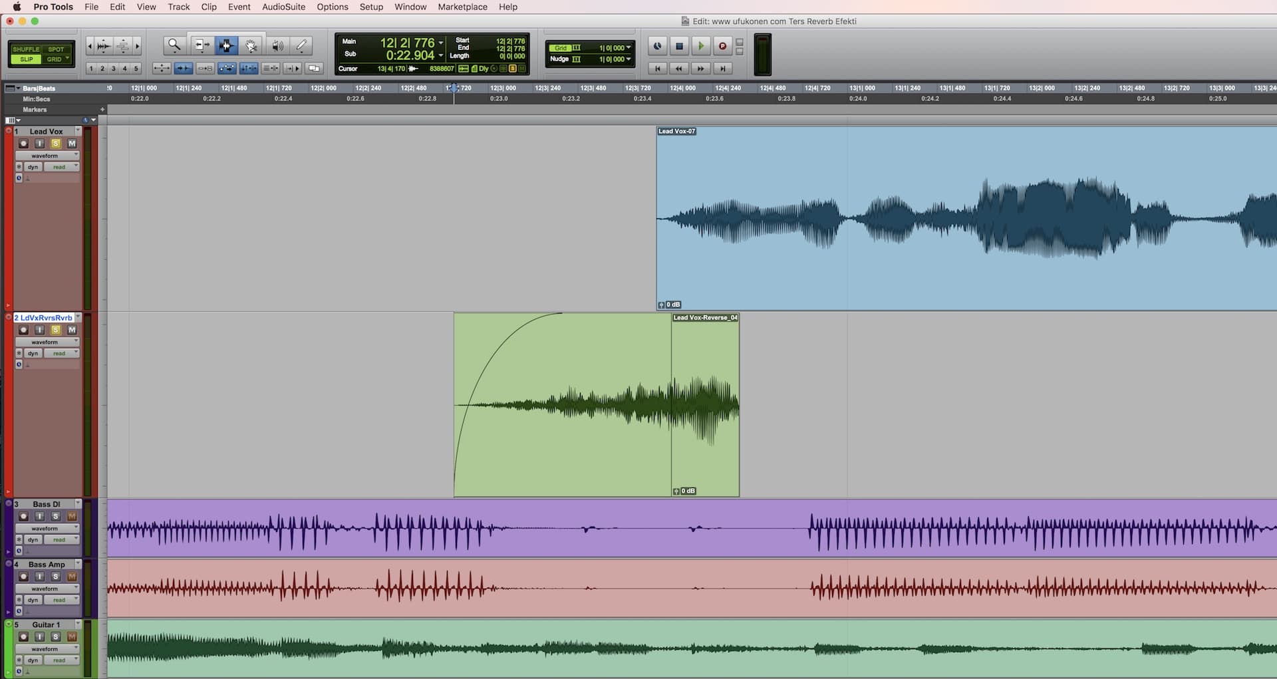1277x679 pixels.
Task: Open Lead Vox waveform view dropdown
Action: click(47, 156)
